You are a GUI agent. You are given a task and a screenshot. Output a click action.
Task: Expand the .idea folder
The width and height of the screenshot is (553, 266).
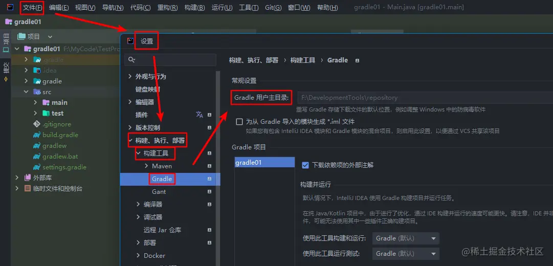pos(26,70)
